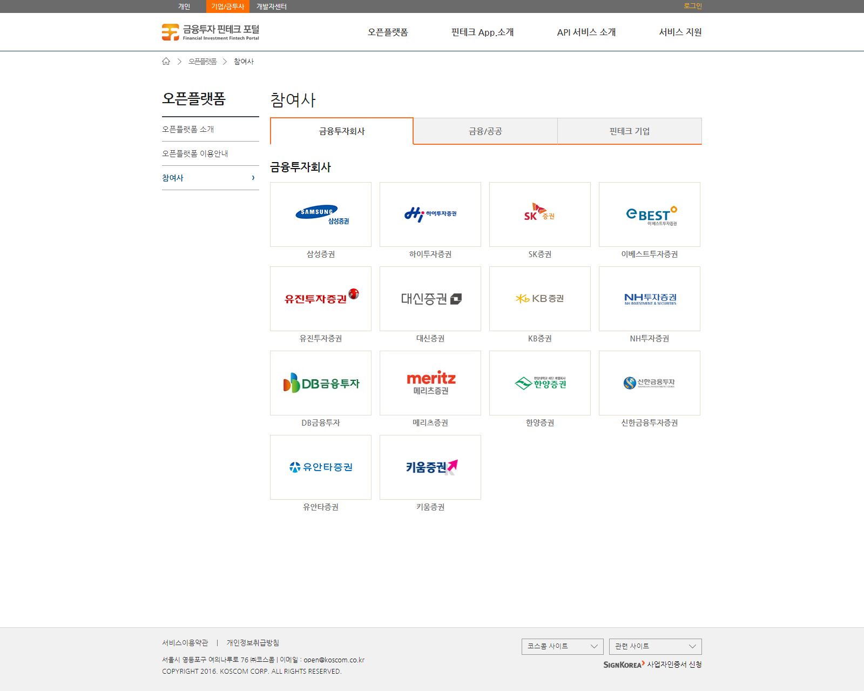Viewport: 864px width, 691px height.
Task: Click the eBEST Investment Securities logo
Action: [649, 214]
